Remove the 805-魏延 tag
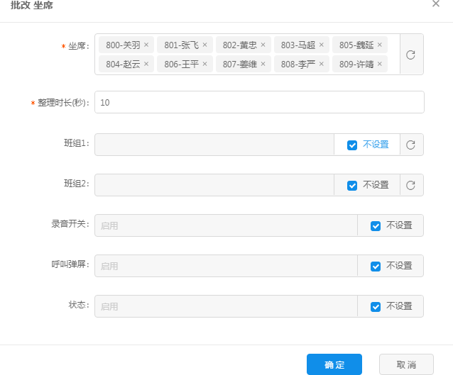453x375 pixels. pos(379,45)
